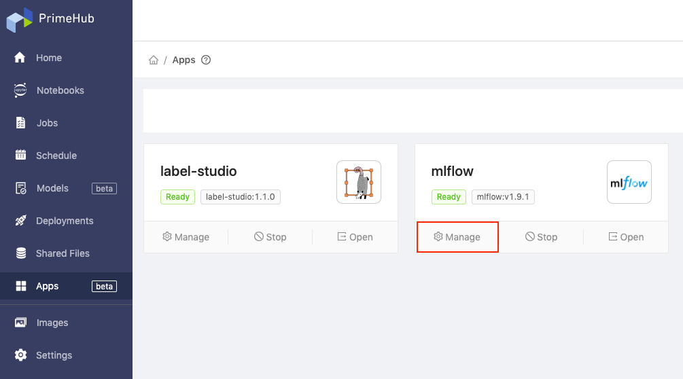
Task: Open Deployments from the sidebar
Action: (x=66, y=221)
